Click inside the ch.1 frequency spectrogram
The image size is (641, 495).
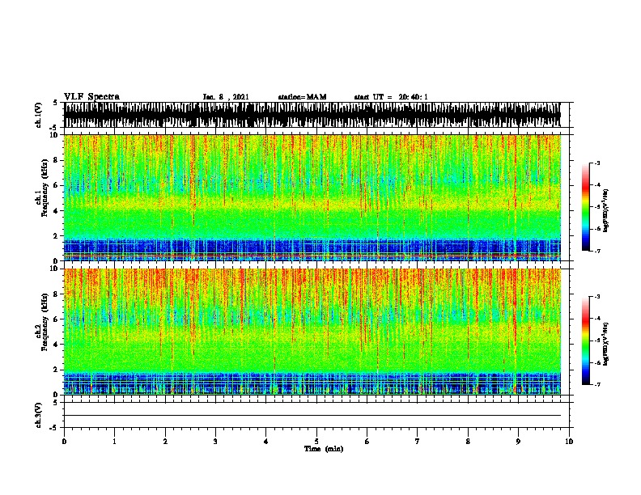point(312,197)
